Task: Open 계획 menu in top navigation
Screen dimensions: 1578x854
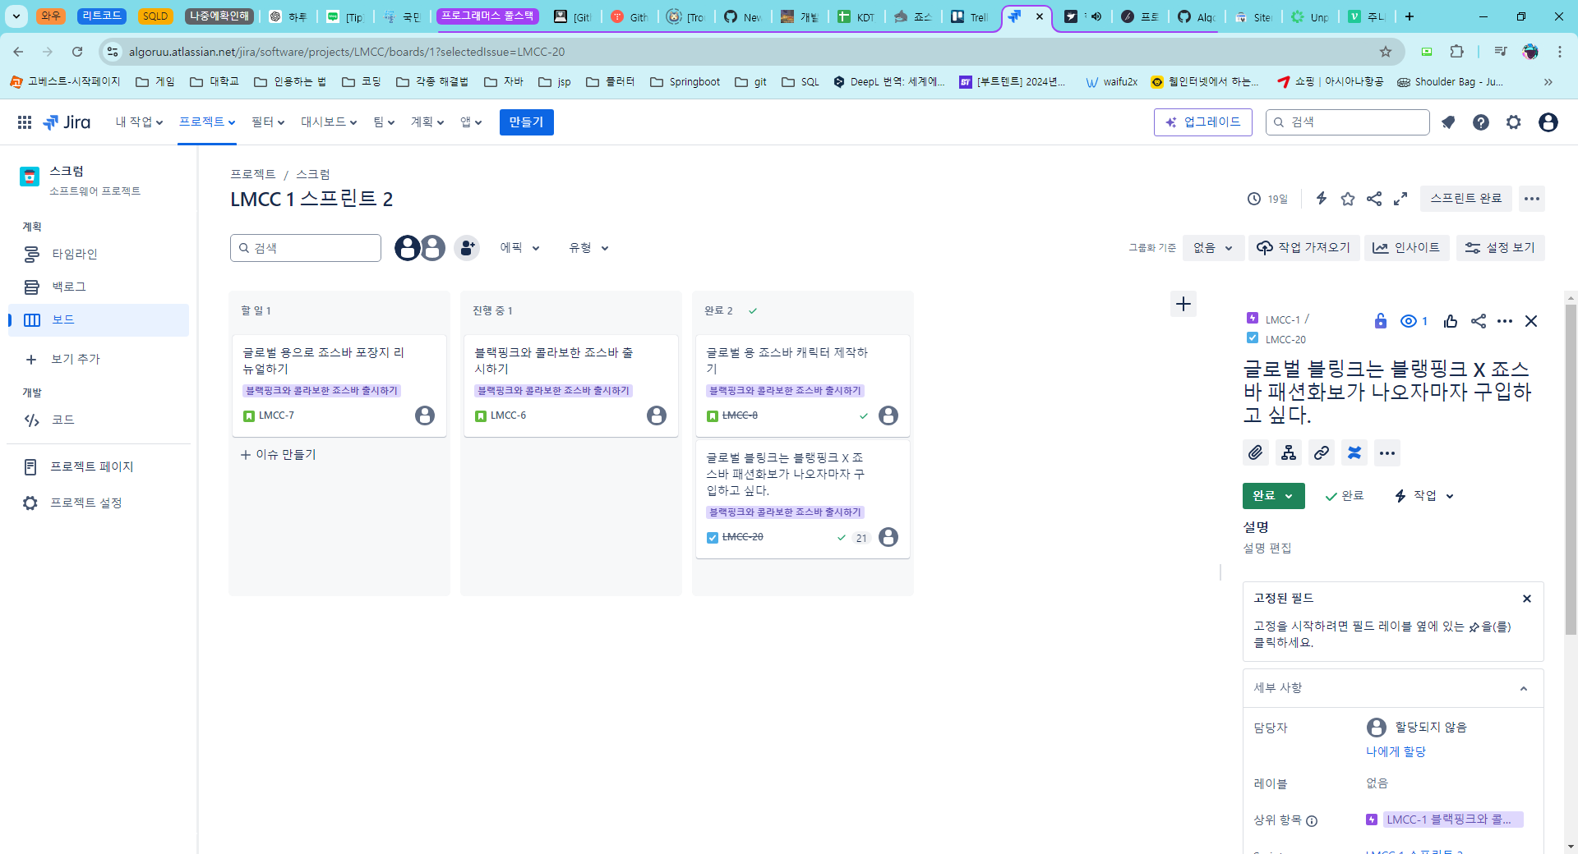Action: (x=427, y=122)
